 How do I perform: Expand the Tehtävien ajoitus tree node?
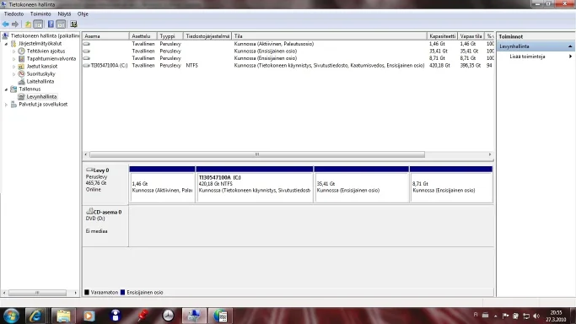(x=14, y=51)
